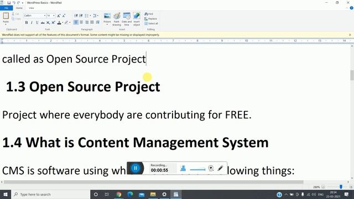Open the Customize Quick Access Toolbar arrow
354x199 pixels.
coord(23,3)
